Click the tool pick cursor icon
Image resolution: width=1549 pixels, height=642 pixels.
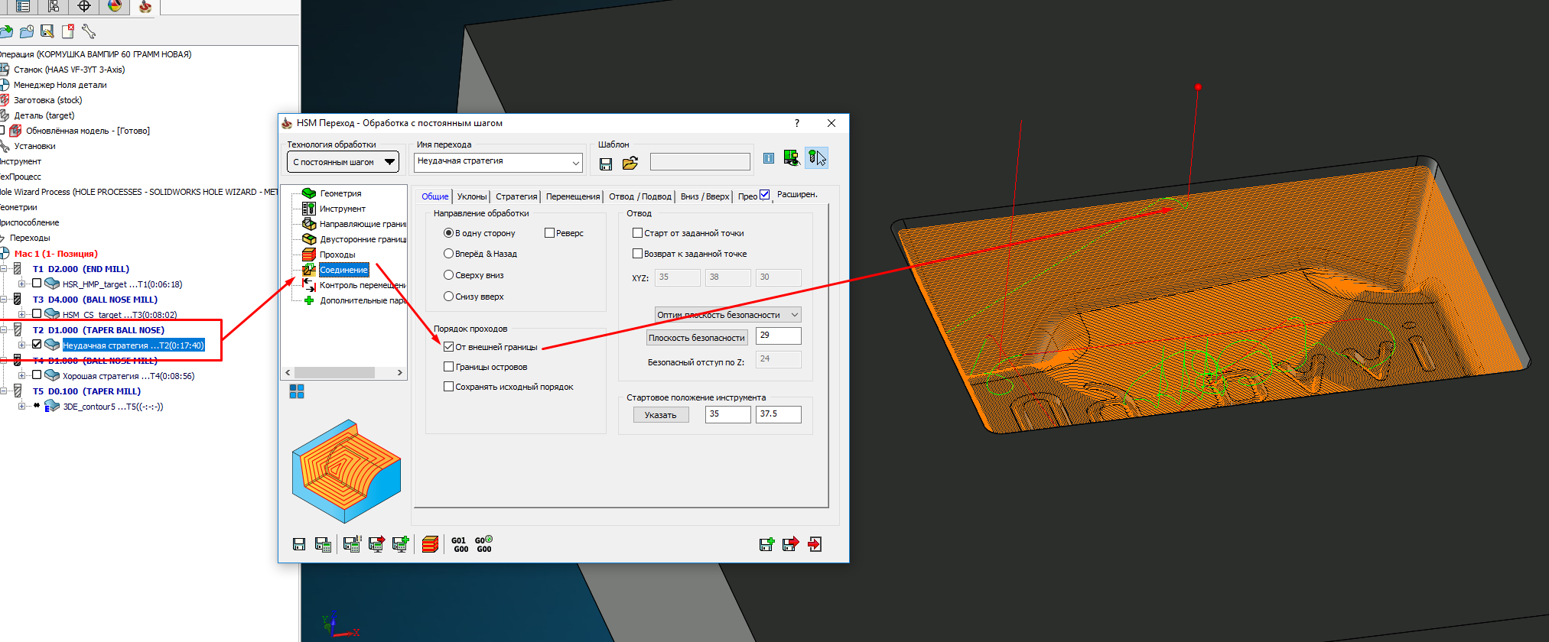pyautogui.click(x=816, y=158)
